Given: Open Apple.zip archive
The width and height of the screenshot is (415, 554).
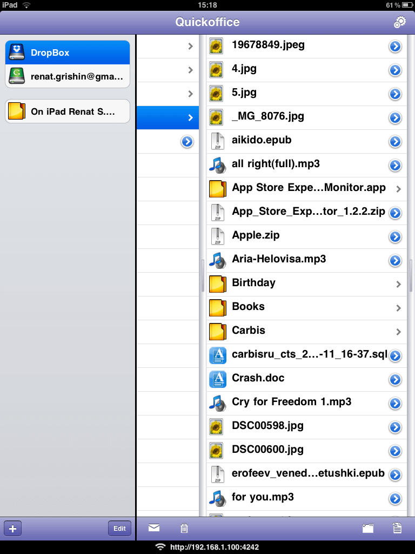Looking at the screenshot, I should pyautogui.click(x=307, y=236).
